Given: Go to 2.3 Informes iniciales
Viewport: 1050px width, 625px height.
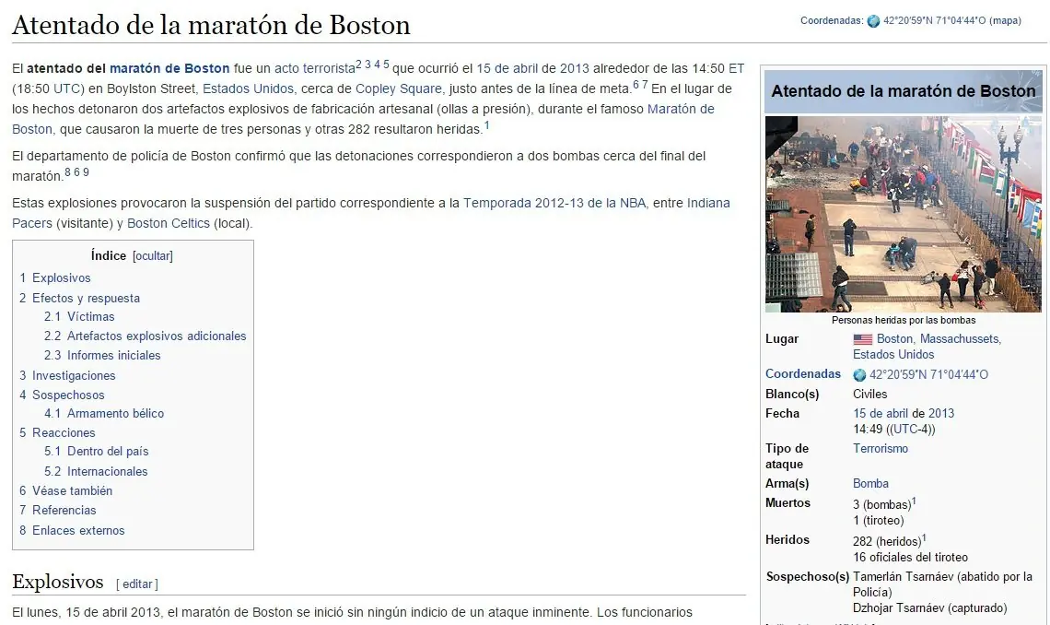Looking at the screenshot, I should (x=102, y=356).
